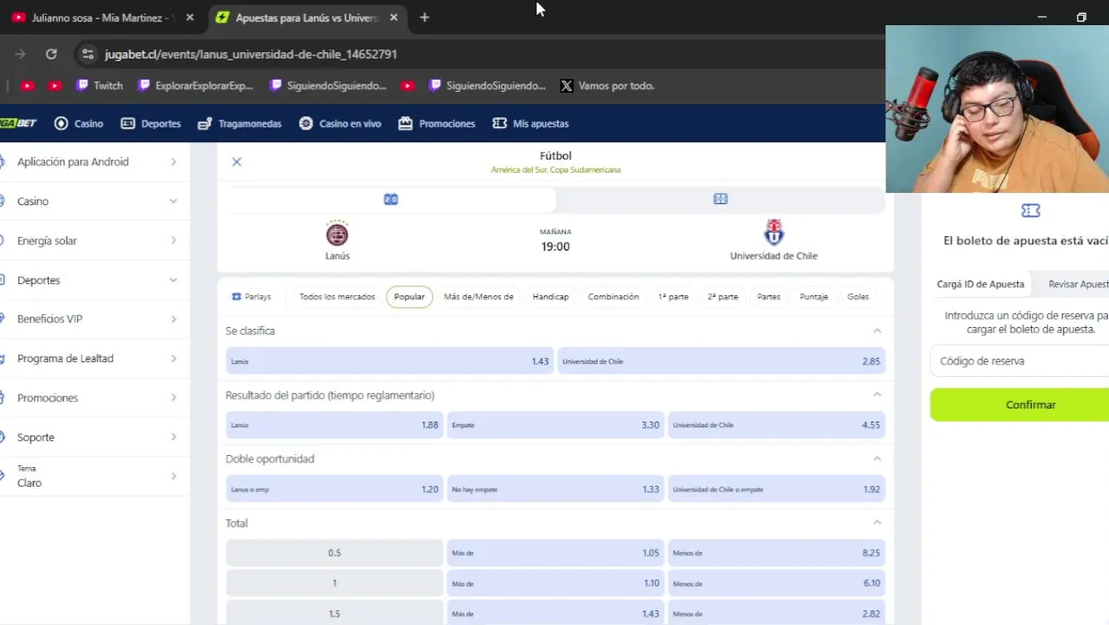Bet Menos de 1 at 6.10

click(x=777, y=583)
